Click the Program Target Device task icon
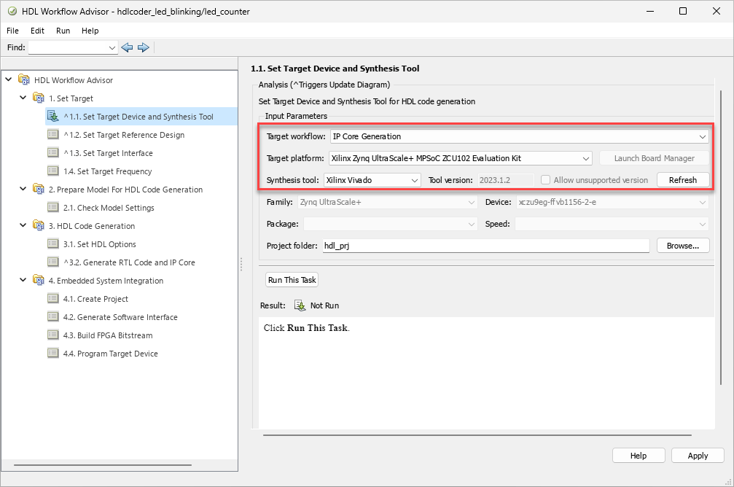Image resolution: width=734 pixels, height=487 pixels. (x=52, y=354)
